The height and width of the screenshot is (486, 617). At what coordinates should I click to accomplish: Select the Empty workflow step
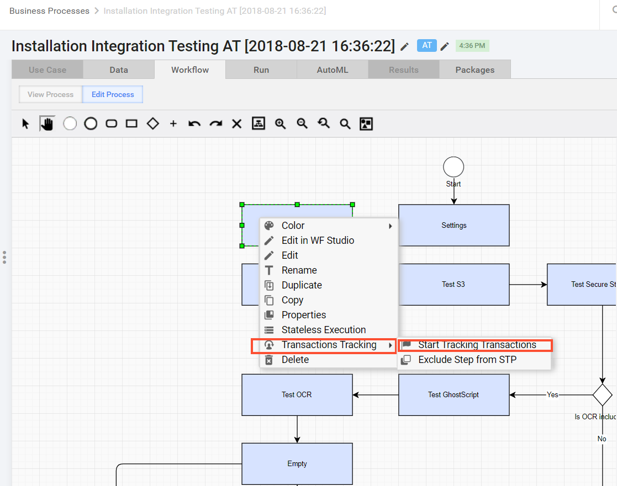[297, 464]
